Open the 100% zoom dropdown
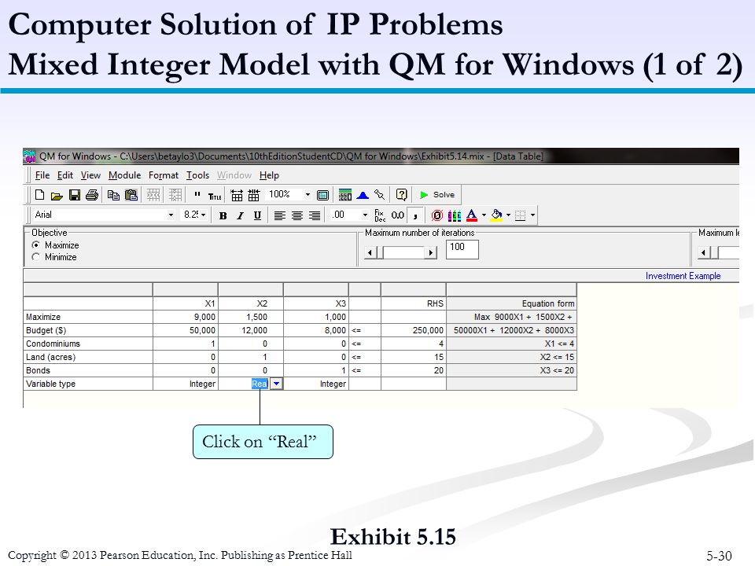The image size is (755, 566). pos(308,194)
